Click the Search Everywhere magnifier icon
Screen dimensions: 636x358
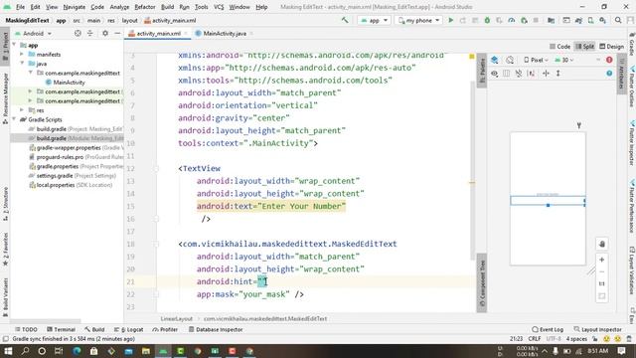pos(618,20)
